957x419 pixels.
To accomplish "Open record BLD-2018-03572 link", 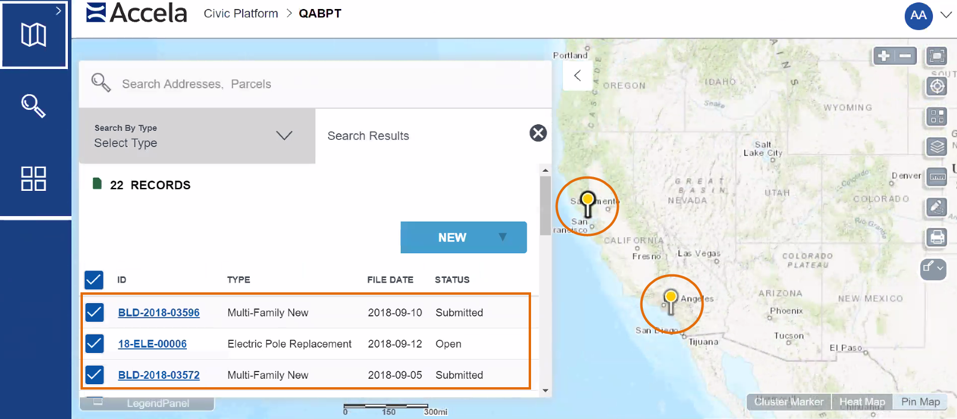I will click(159, 375).
